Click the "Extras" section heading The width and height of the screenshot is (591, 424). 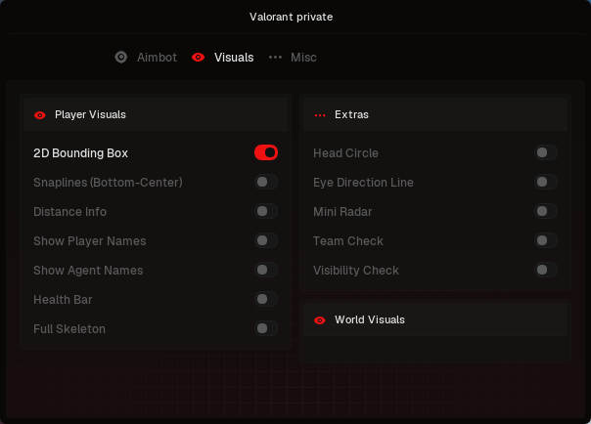coord(351,114)
